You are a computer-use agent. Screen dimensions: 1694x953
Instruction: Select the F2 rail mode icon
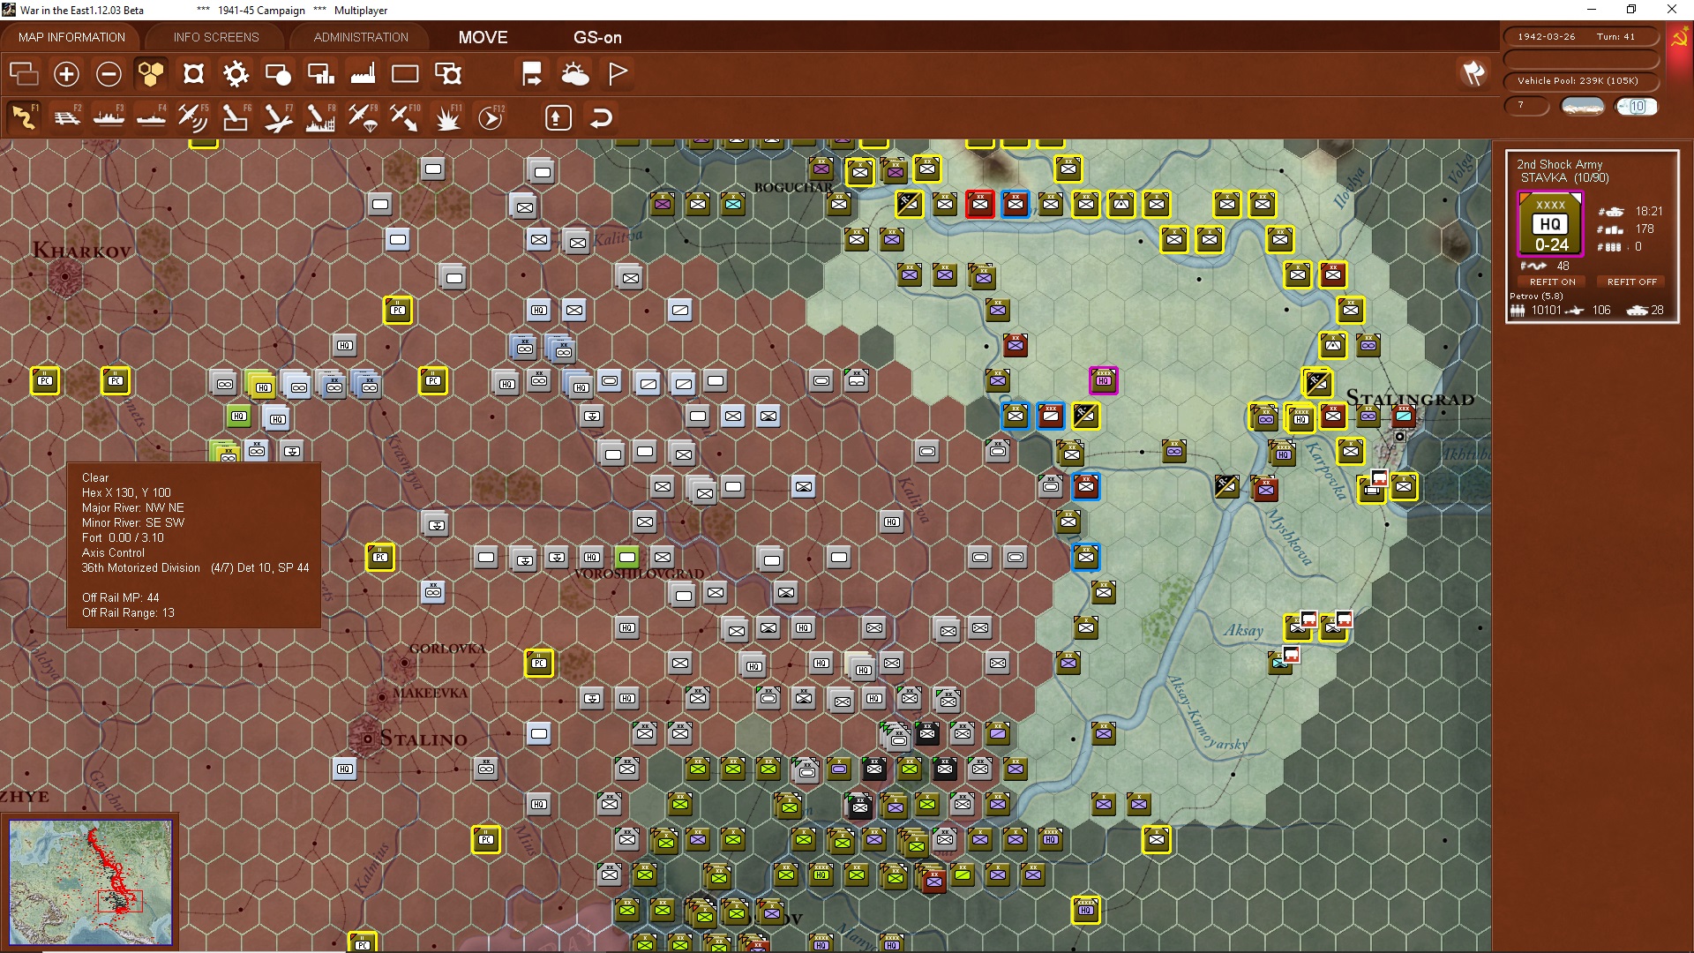click(x=66, y=117)
